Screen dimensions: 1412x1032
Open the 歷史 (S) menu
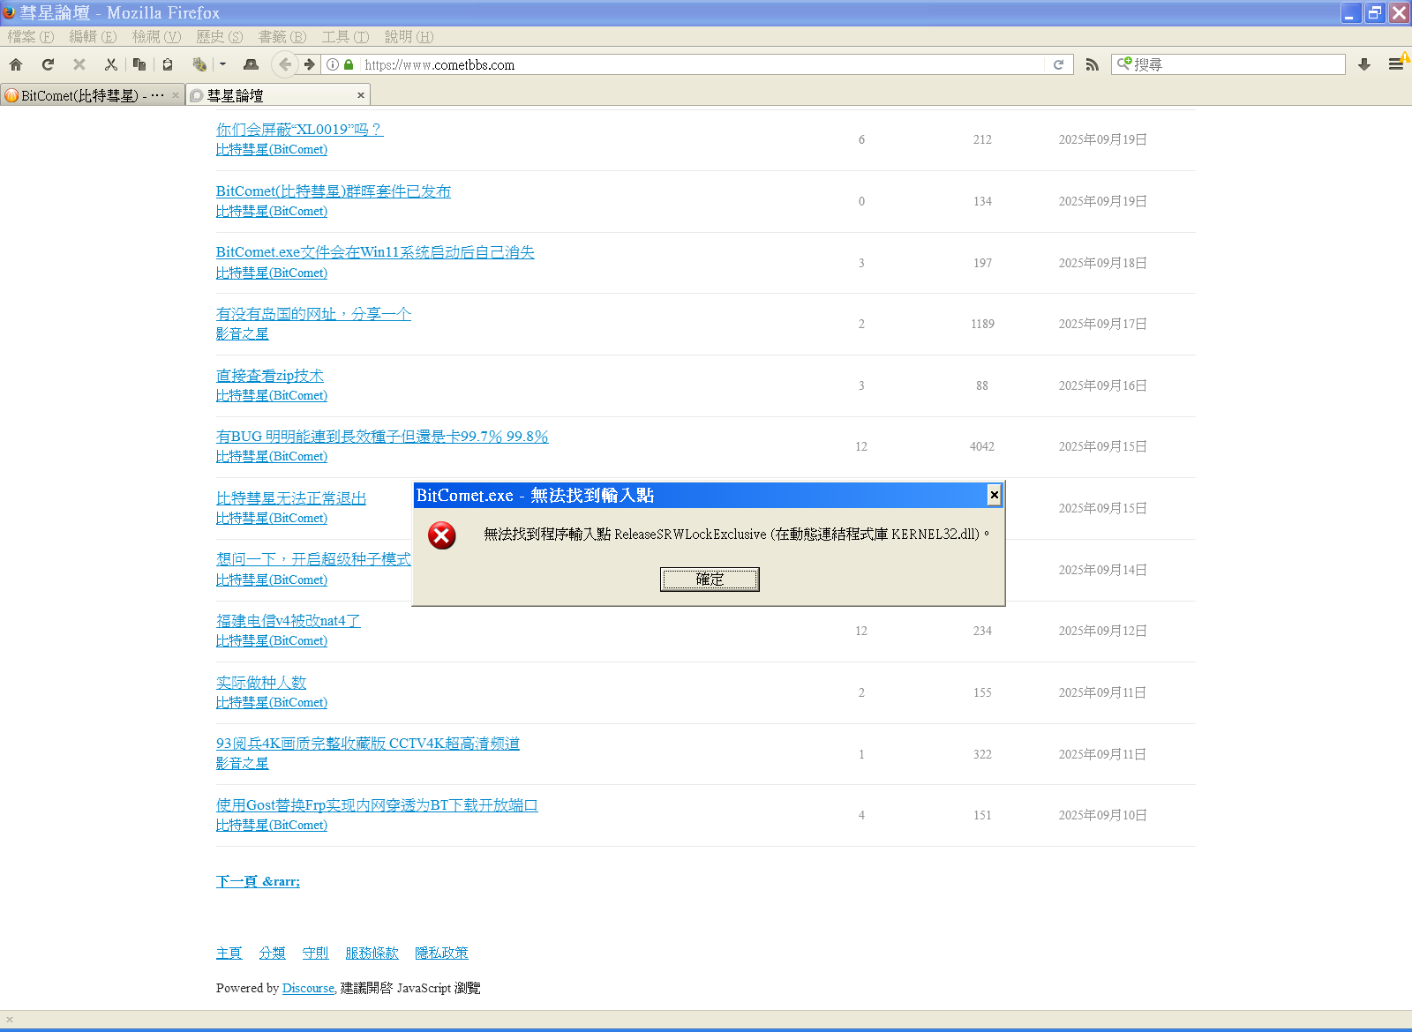point(219,37)
